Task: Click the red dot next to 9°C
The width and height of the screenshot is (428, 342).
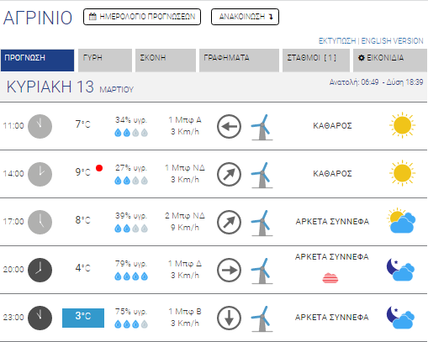Action: coord(99,168)
